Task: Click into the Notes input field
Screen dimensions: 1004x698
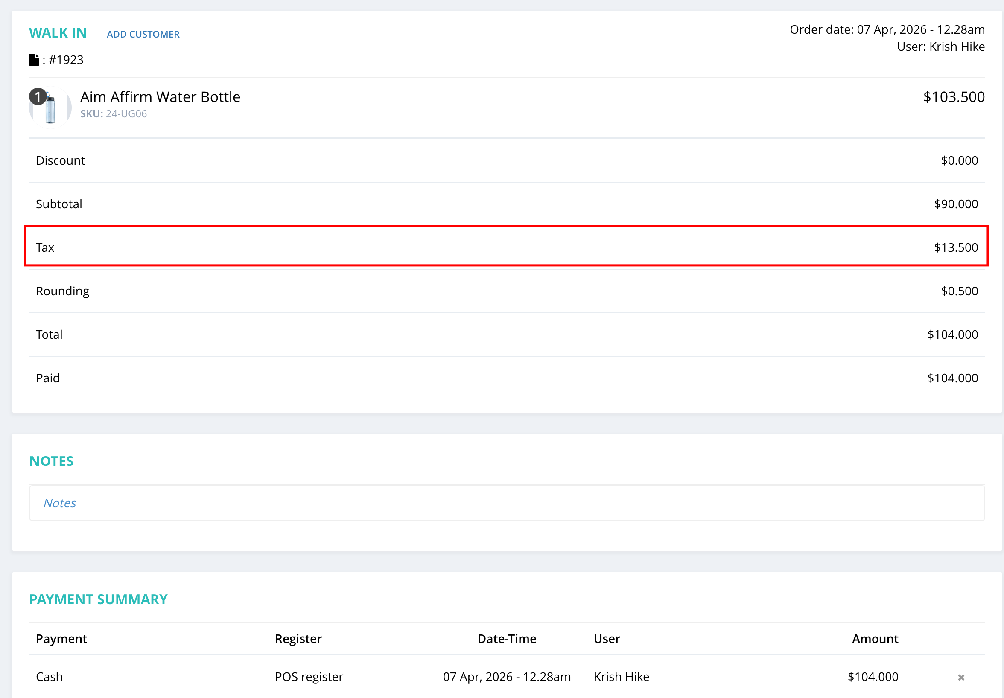Action: (506, 503)
